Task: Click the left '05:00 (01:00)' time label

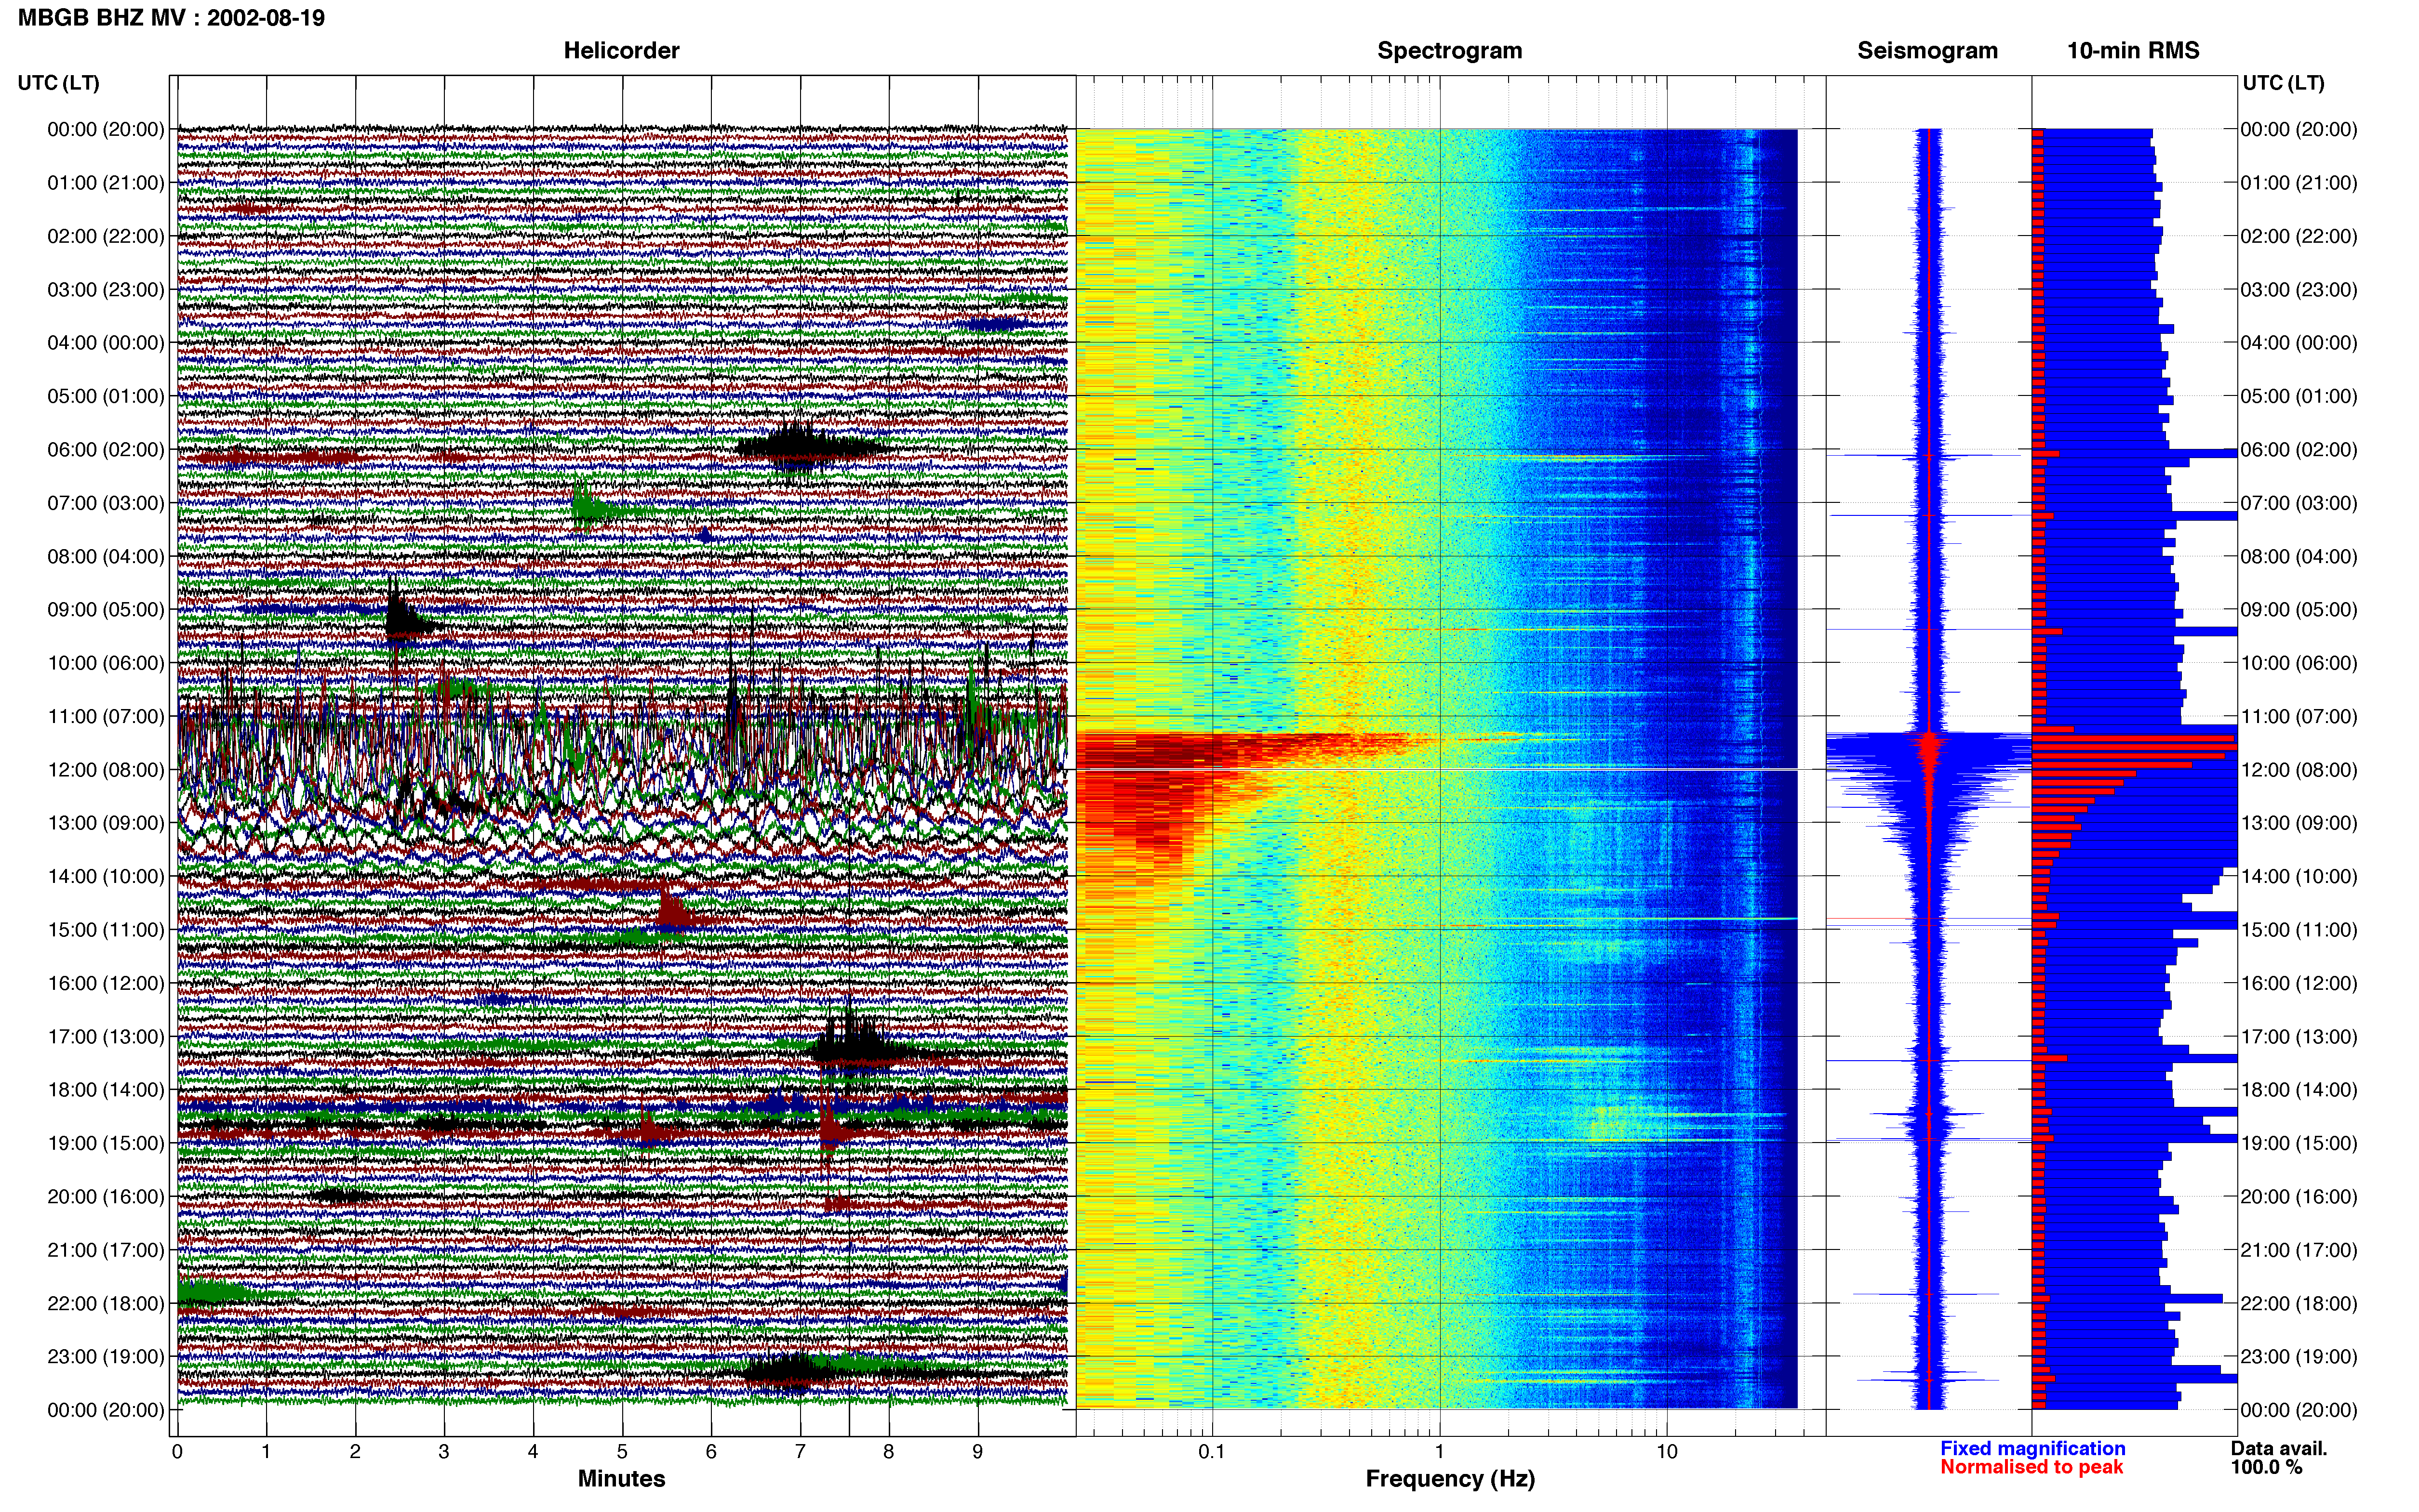Action: pyautogui.click(x=106, y=396)
